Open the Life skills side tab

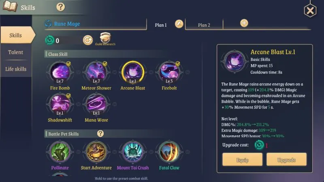16,69
